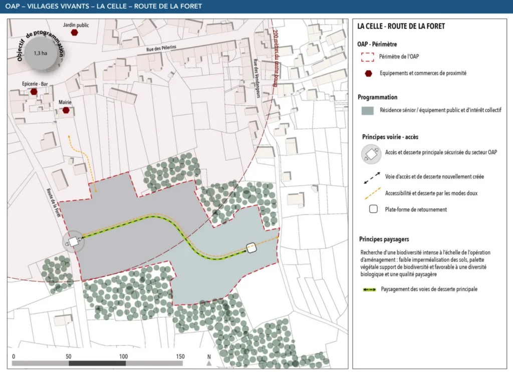Viewport: 513px width, 372px height.
Task: Click the north arrow indicator
Action: point(209,359)
